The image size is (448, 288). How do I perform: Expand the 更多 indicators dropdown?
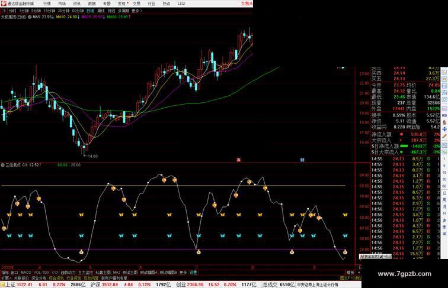(x=183, y=273)
